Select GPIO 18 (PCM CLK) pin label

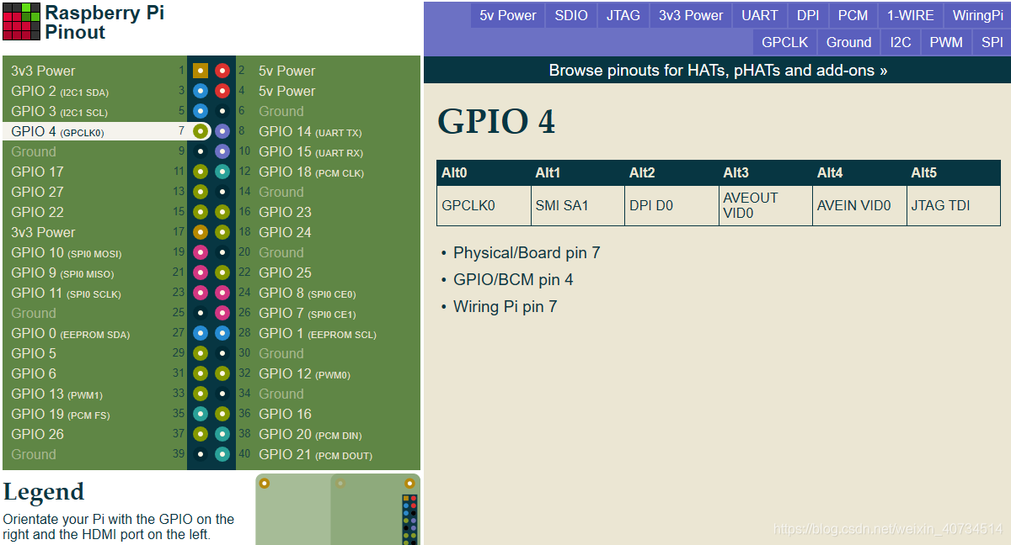pyautogui.click(x=311, y=172)
